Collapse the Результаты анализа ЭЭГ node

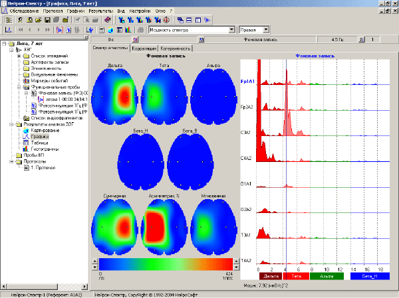tap(11, 124)
